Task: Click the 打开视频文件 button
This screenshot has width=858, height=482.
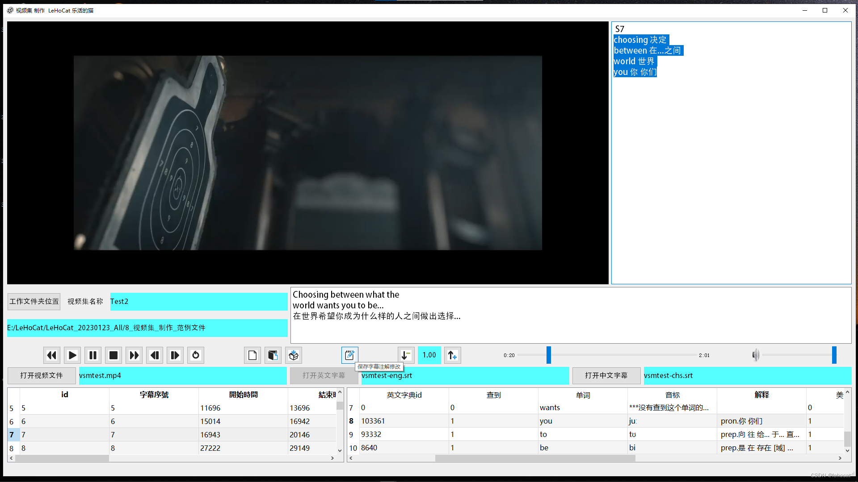Action: [42, 375]
